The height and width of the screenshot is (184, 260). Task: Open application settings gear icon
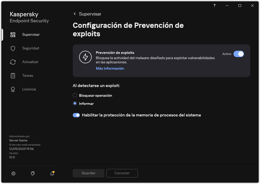[x=13, y=173]
